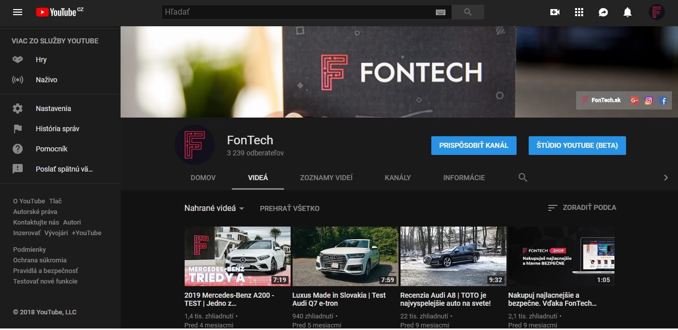Switch to the Domov tab
Image resolution: width=678 pixels, height=330 pixels.
pos(203,178)
